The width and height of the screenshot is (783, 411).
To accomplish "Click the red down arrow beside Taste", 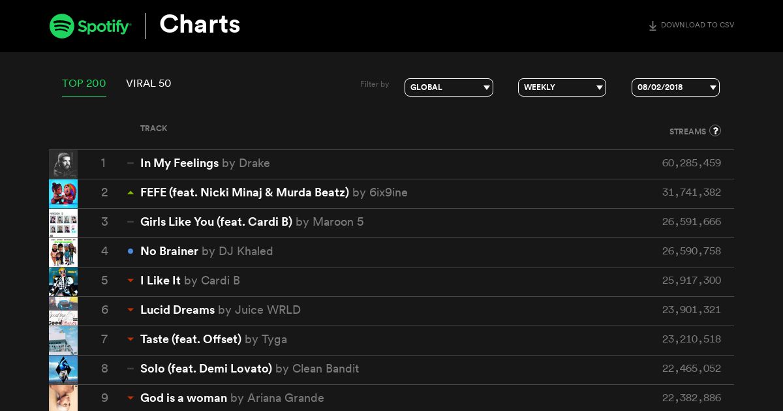I will coord(130,339).
